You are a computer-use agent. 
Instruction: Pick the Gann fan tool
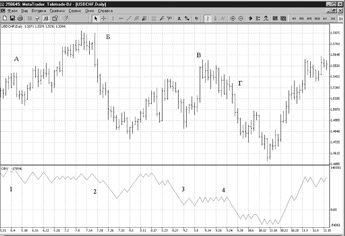coord(144,18)
